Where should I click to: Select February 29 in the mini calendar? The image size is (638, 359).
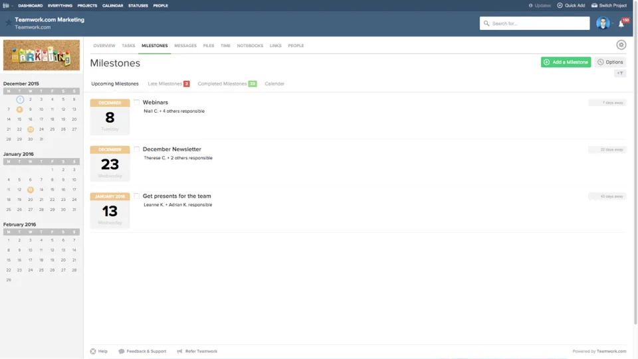9,280
